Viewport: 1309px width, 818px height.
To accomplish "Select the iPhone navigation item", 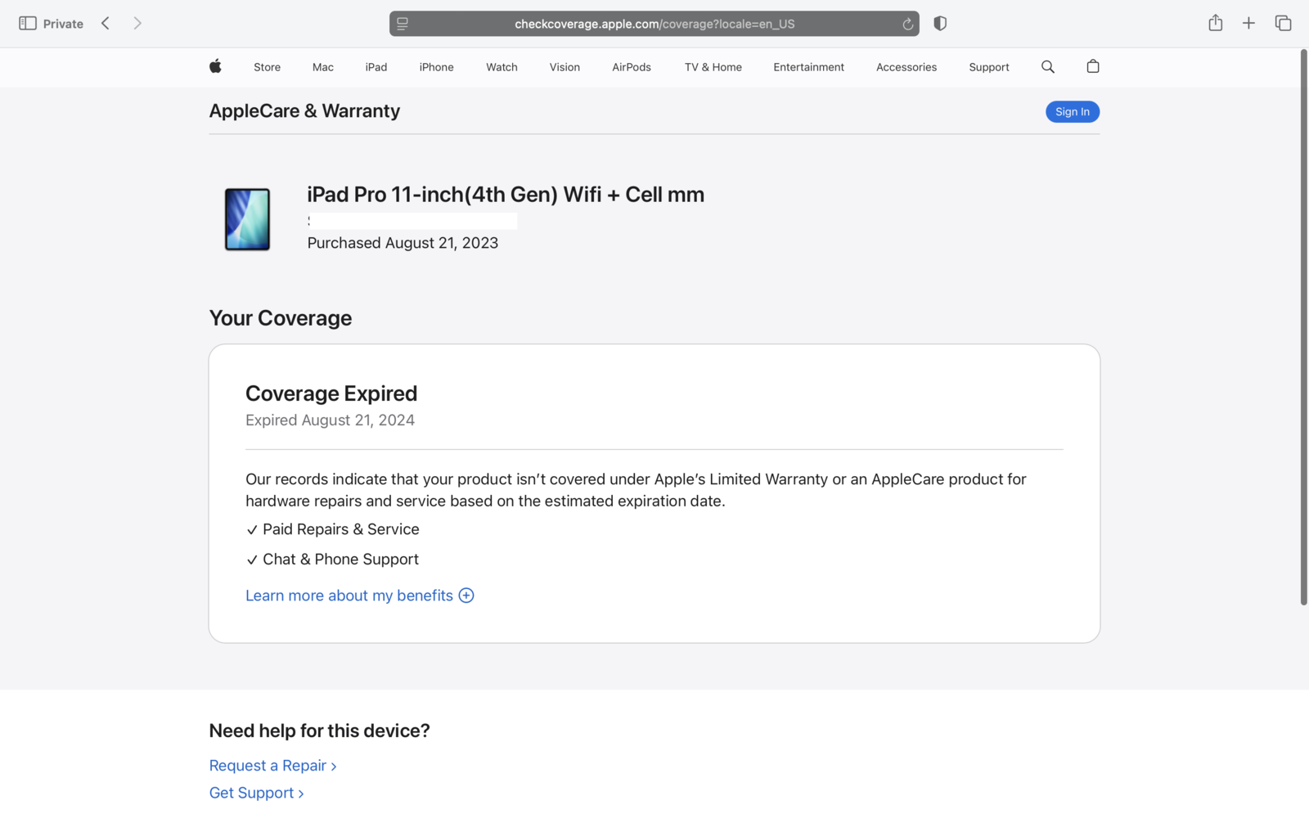I will (x=436, y=67).
